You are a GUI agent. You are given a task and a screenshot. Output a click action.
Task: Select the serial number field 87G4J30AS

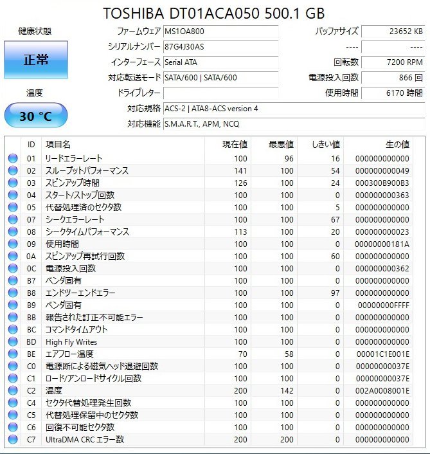221,46
